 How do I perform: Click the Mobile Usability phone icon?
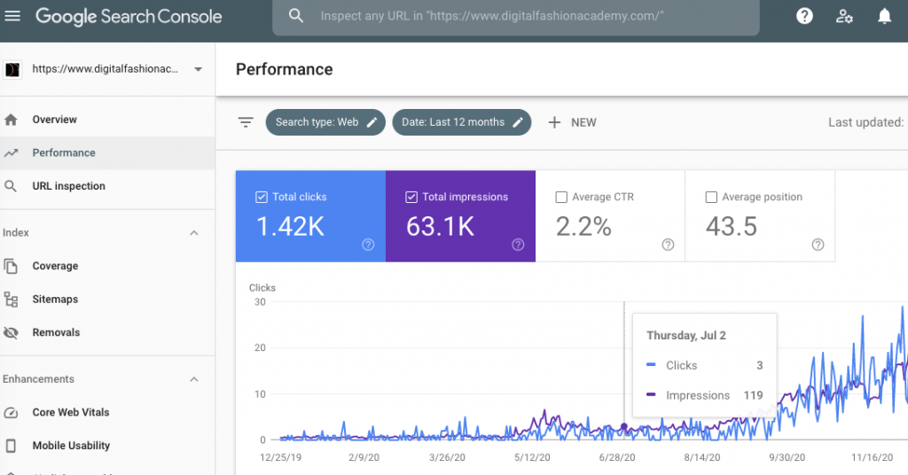coord(11,446)
